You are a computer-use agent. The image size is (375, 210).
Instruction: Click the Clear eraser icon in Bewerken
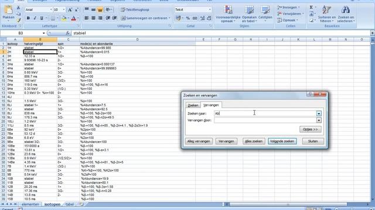click(311, 20)
